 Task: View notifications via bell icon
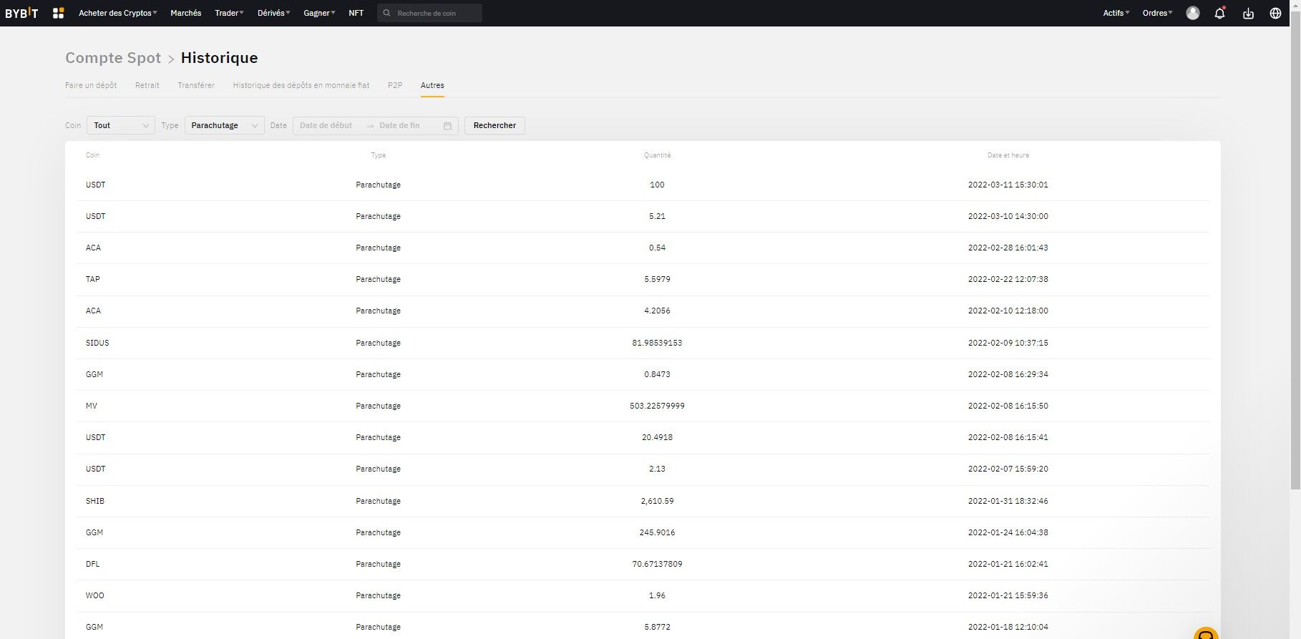point(1219,13)
